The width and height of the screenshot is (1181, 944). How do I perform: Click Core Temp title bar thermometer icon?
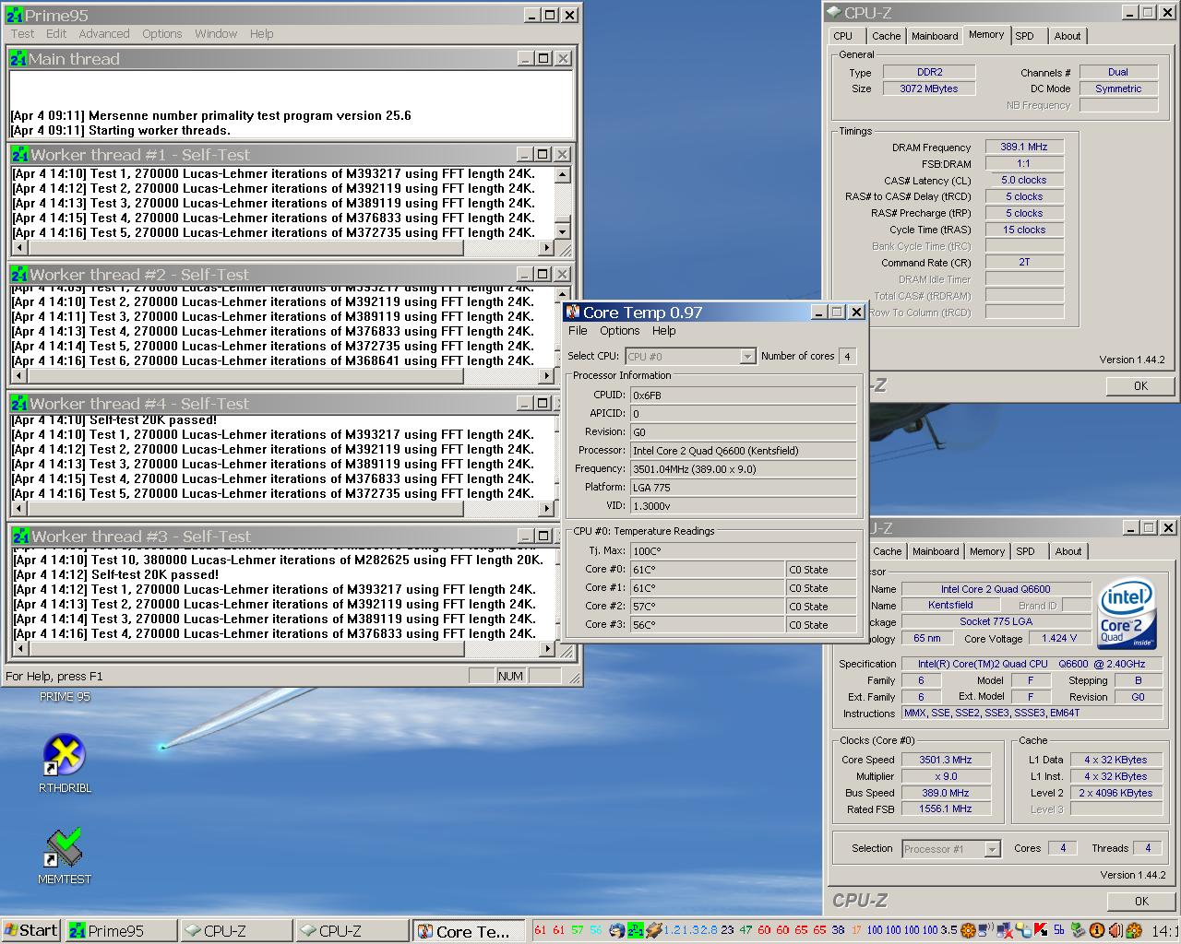click(572, 313)
